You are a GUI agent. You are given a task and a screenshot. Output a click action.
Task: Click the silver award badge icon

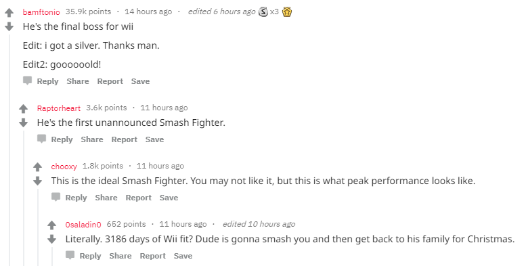pyautogui.click(x=263, y=12)
